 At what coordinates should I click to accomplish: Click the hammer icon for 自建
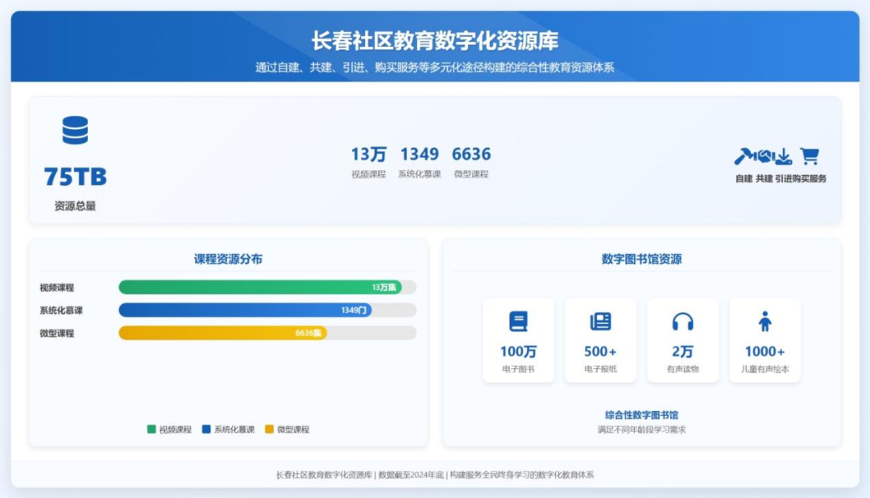pyautogui.click(x=744, y=156)
